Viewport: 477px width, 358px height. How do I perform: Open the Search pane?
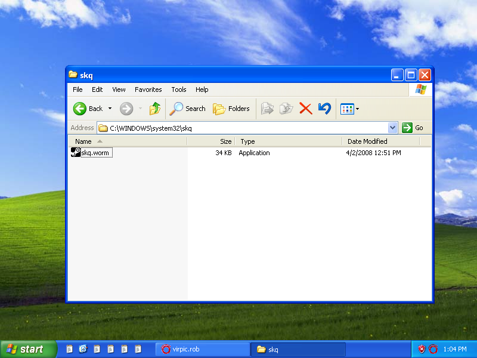point(188,109)
